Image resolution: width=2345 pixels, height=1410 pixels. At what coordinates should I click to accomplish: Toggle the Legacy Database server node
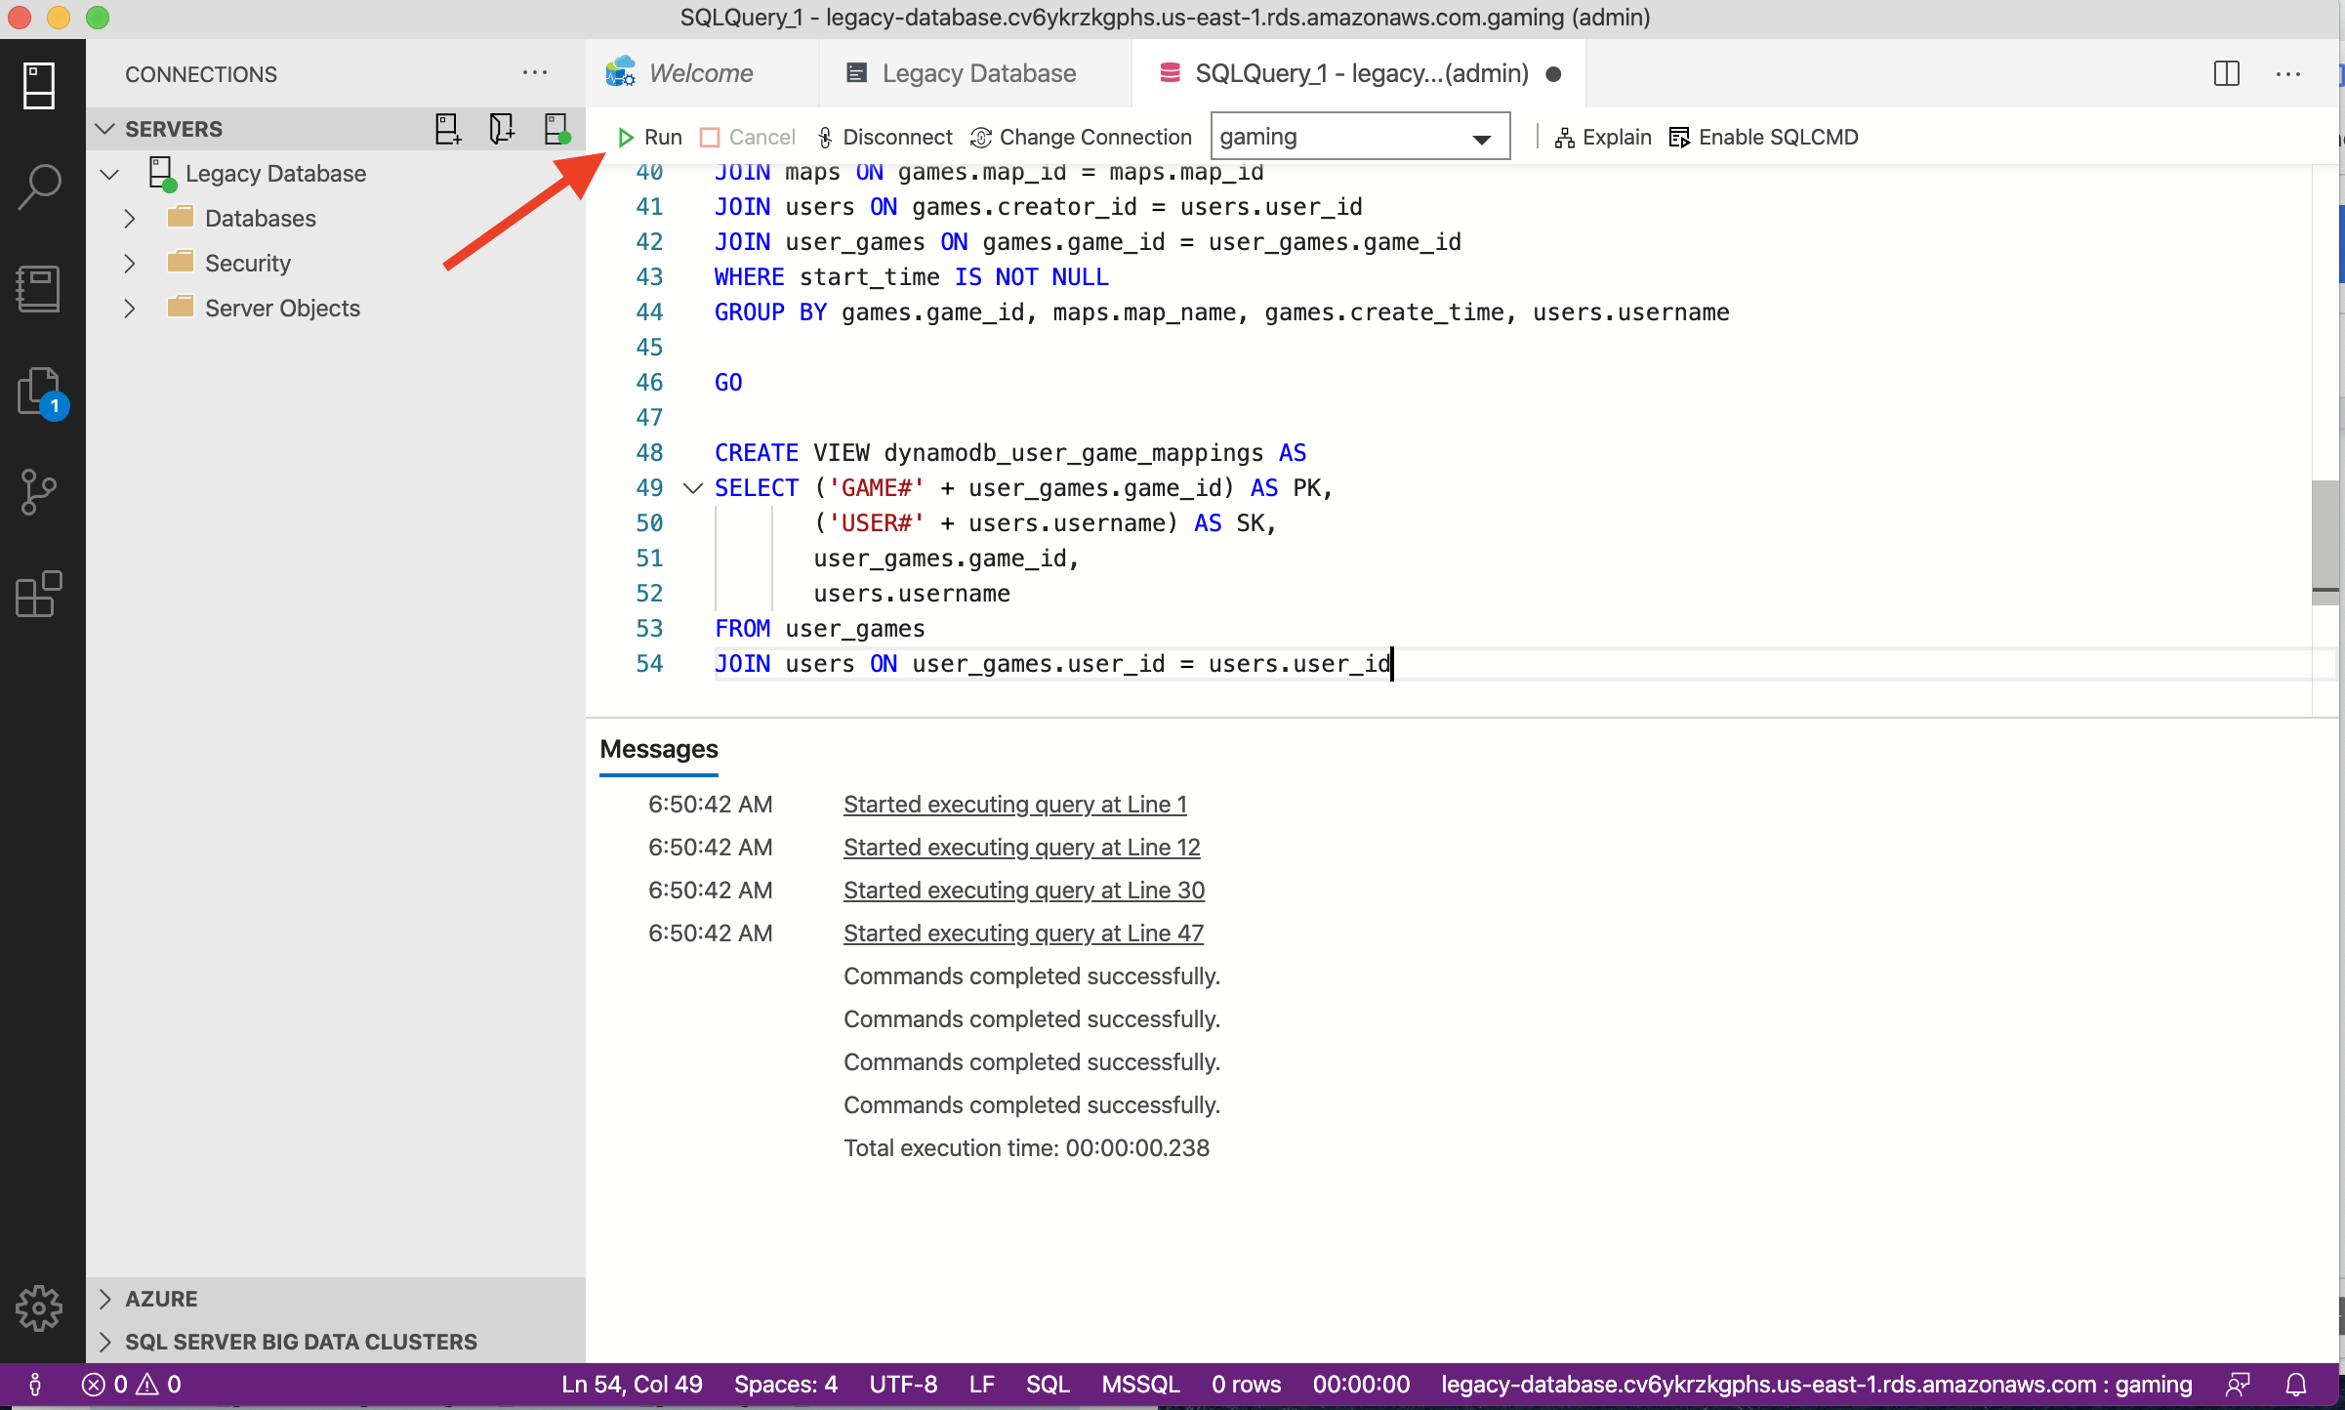click(107, 173)
